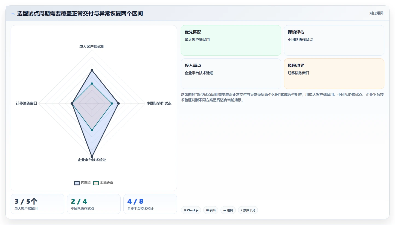
Task: Toggle the 实施难度 legend item
Action: tap(103, 183)
